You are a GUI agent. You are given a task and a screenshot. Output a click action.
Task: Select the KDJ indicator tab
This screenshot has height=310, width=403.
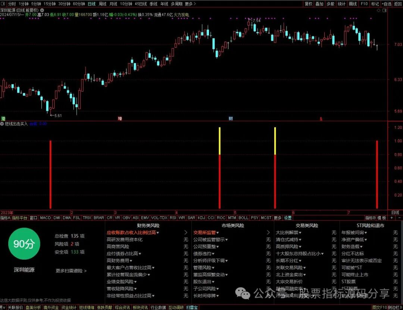(x=201, y=218)
